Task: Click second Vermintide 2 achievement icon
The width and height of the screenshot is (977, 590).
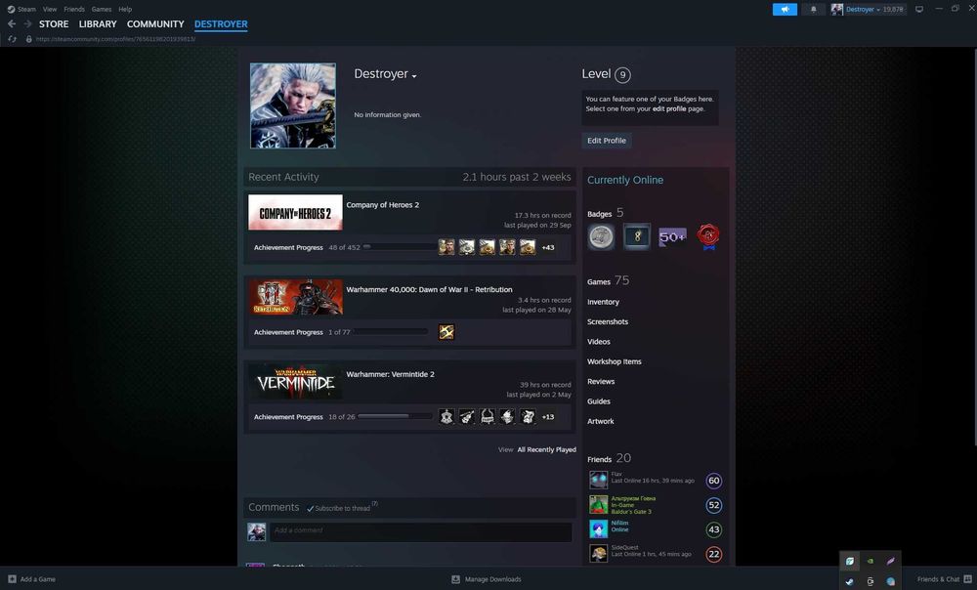Action: (467, 417)
